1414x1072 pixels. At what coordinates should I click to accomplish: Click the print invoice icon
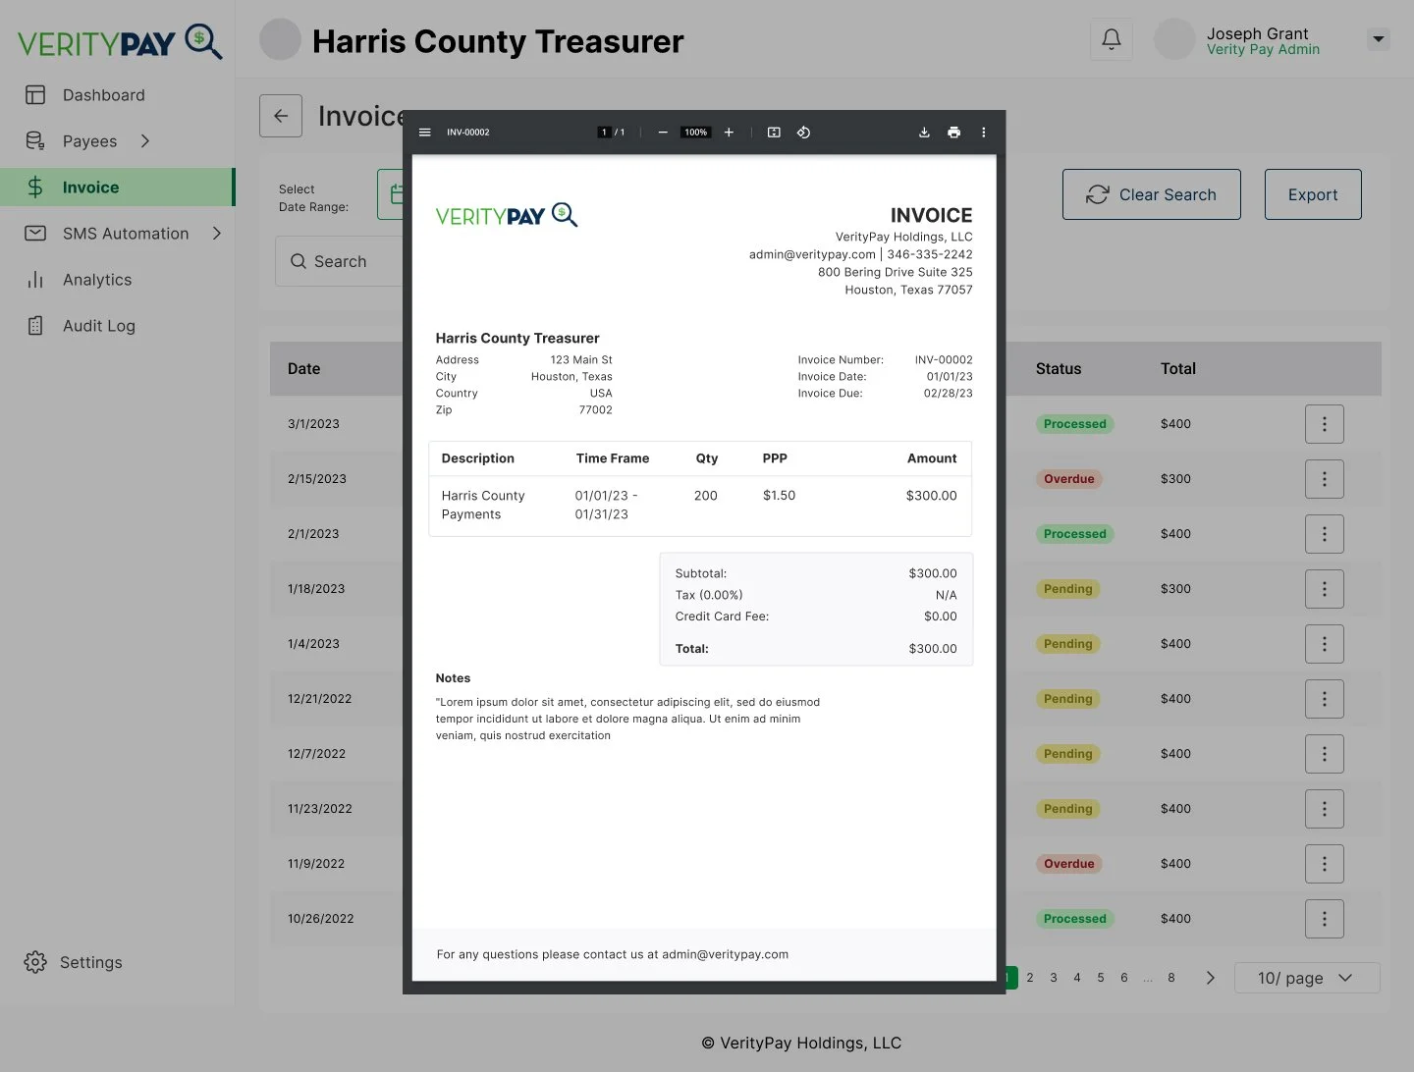click(x=953, y=132)
